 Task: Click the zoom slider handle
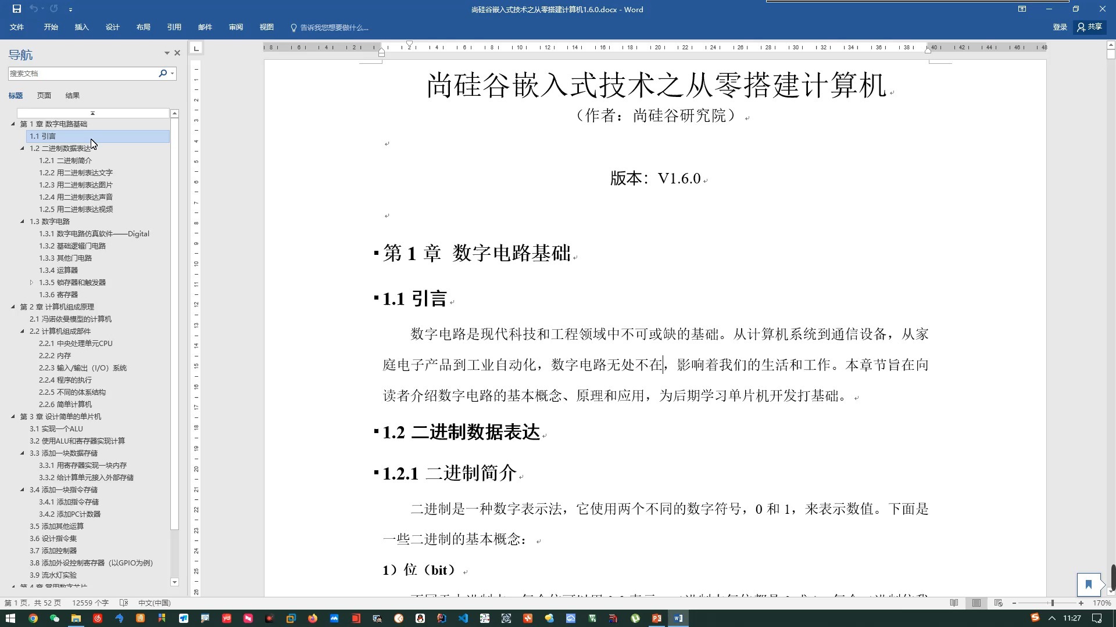(x=1052, y=603)
